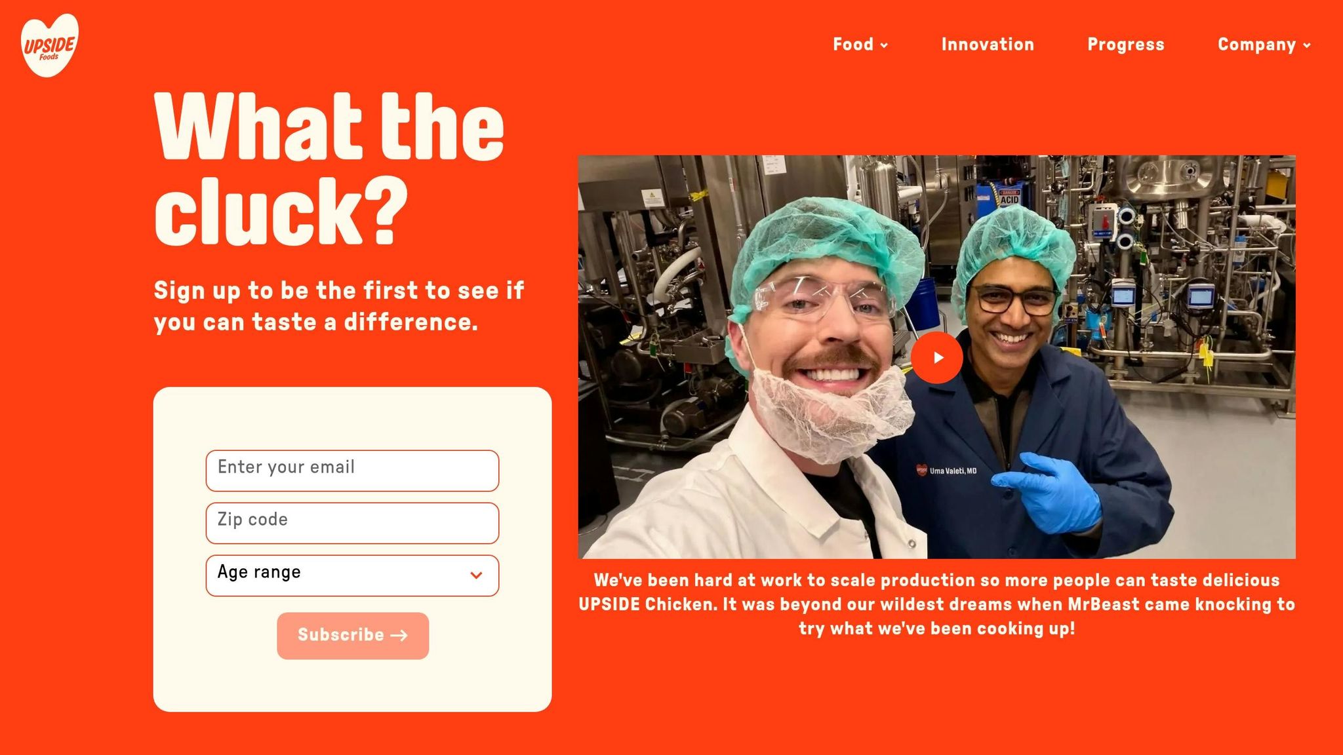Play the MrBeast factory video
Viewport: 1343px width, 755px height.
click(936, 357)
